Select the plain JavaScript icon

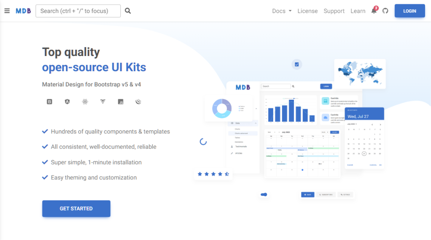[121, 102]
